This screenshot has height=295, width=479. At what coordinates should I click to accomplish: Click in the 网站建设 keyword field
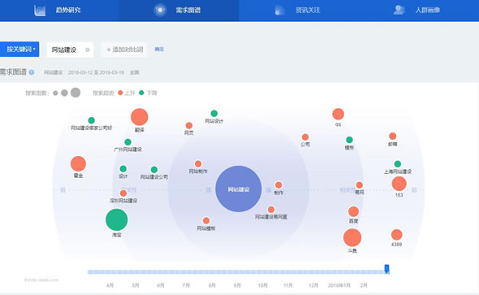click(70, 50)
